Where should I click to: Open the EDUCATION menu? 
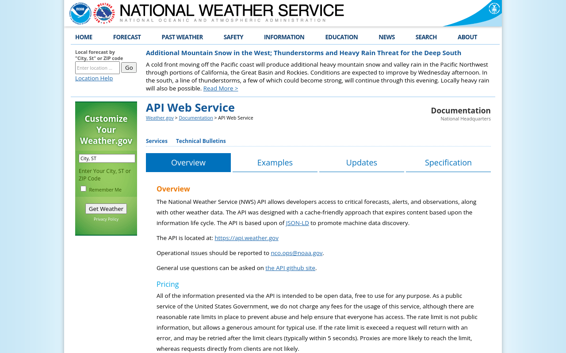pos(341,37)
